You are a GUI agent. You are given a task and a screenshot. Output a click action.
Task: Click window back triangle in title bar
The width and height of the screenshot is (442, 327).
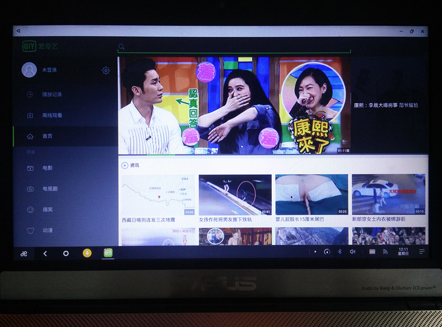pos(18,31)
